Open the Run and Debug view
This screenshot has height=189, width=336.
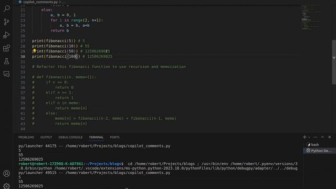click(x=7, y=35)
